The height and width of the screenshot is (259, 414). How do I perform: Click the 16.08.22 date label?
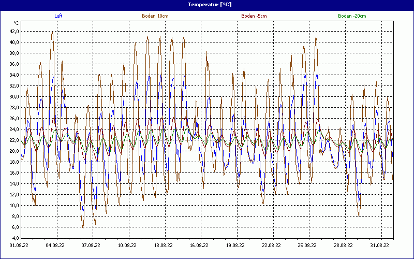(199, 246)
